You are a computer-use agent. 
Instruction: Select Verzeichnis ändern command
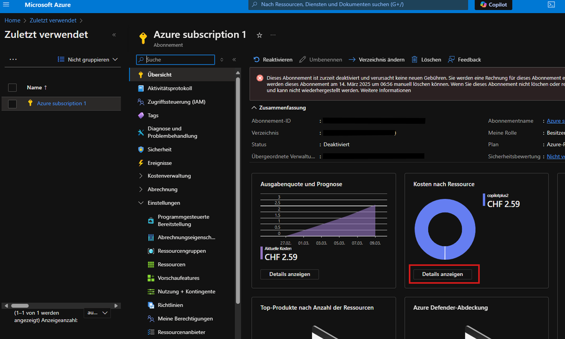point(377,60)
